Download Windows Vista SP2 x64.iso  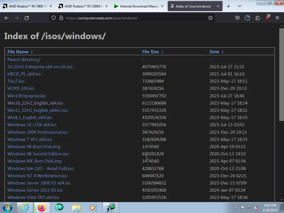point(33,197)
